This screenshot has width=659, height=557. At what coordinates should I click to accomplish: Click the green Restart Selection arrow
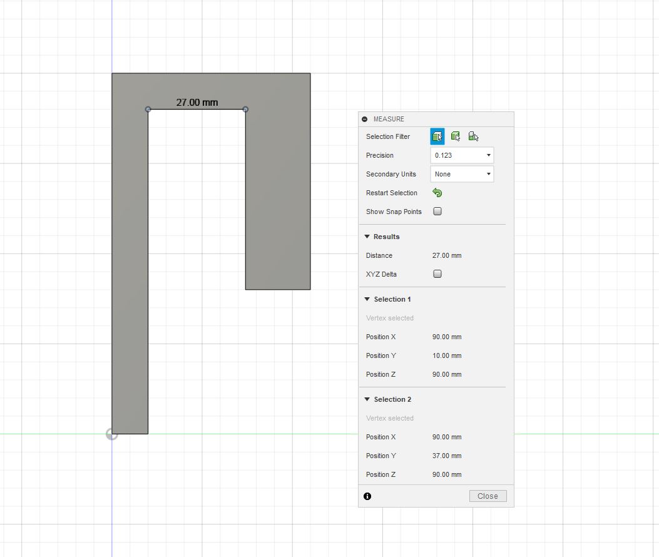(437, 193)
